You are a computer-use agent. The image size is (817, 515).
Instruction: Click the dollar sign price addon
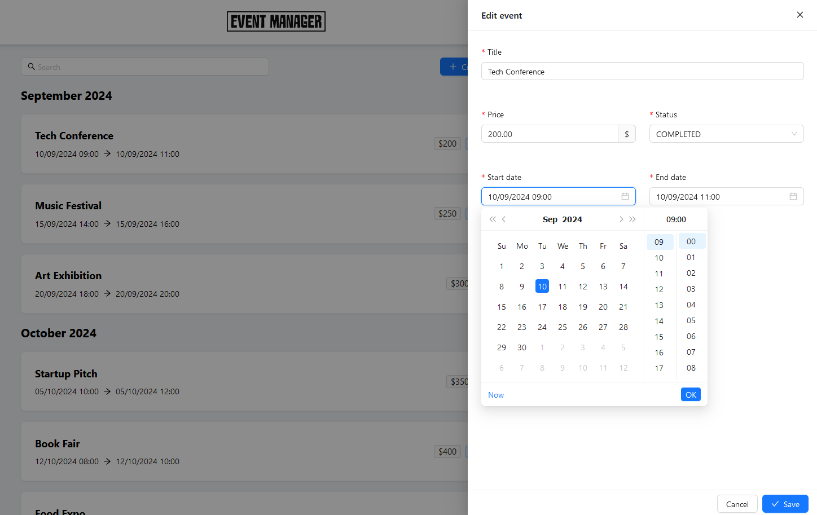tap(627, 134)
